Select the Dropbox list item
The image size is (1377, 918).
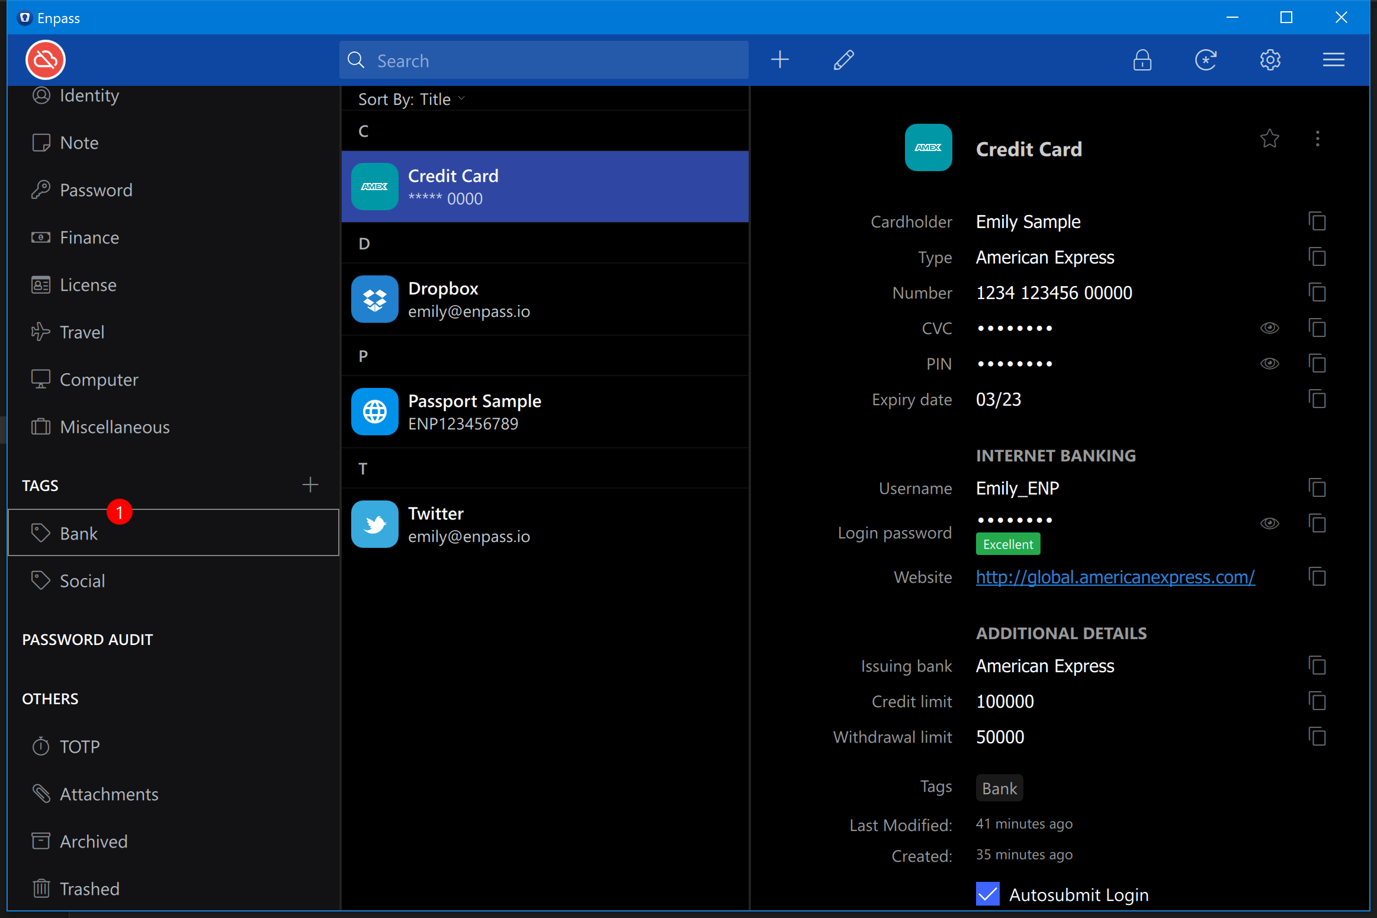[545, 299]
